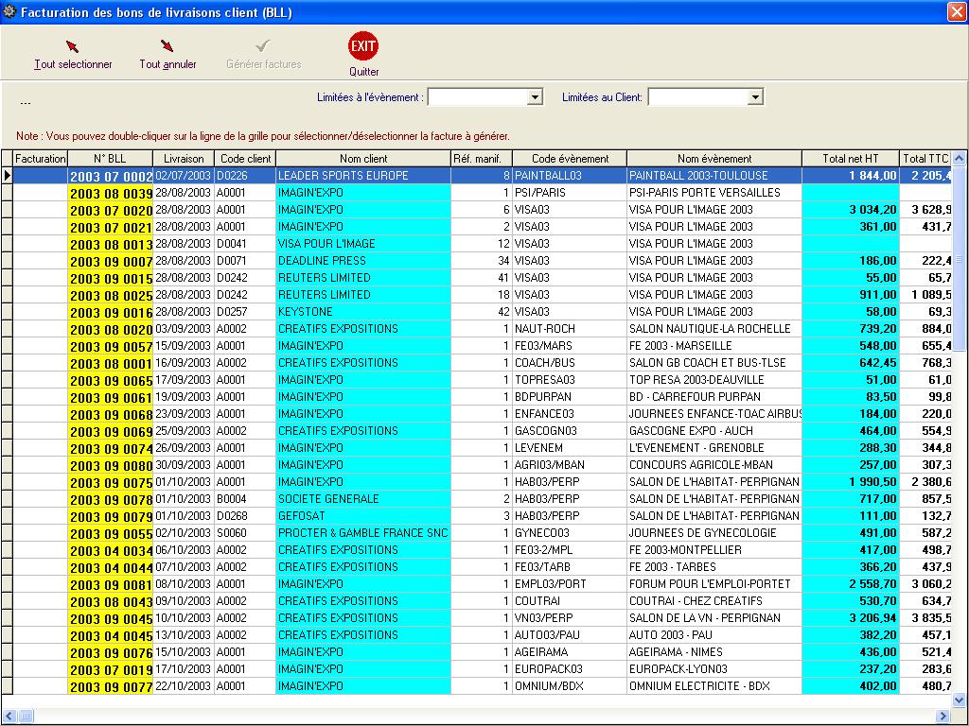Click the Code évènement column header
The image size is (969, 726).
[x=570, y=159]
